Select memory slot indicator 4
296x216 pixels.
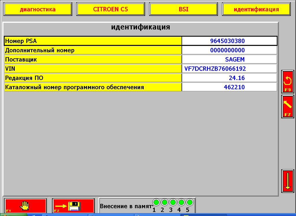coord(181,202)
